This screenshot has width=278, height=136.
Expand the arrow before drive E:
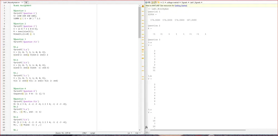click(161, 2)
